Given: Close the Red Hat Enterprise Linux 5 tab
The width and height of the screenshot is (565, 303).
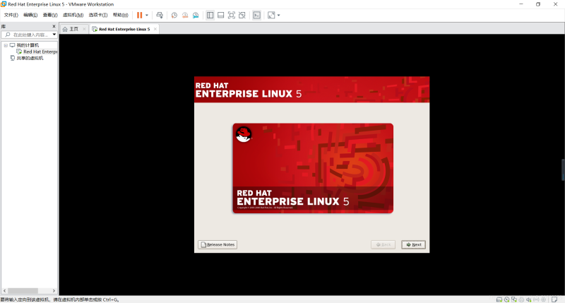Looking at the screenshot, I should coord(155,29).
